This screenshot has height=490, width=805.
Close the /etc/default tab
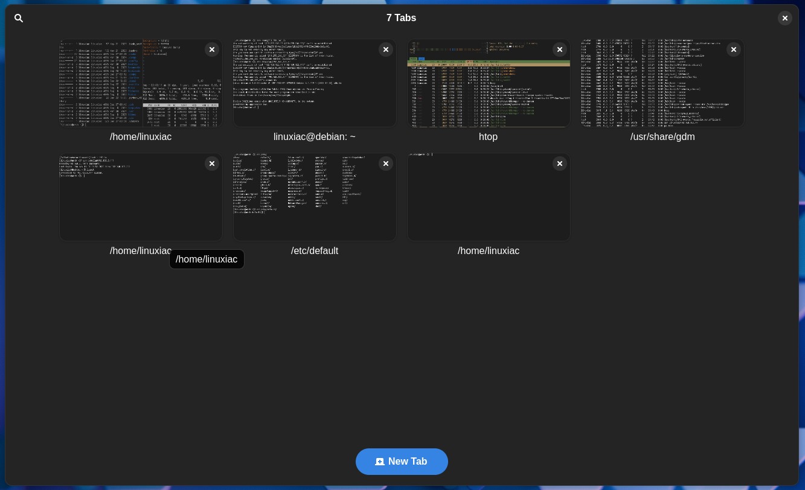pos(386,164)
